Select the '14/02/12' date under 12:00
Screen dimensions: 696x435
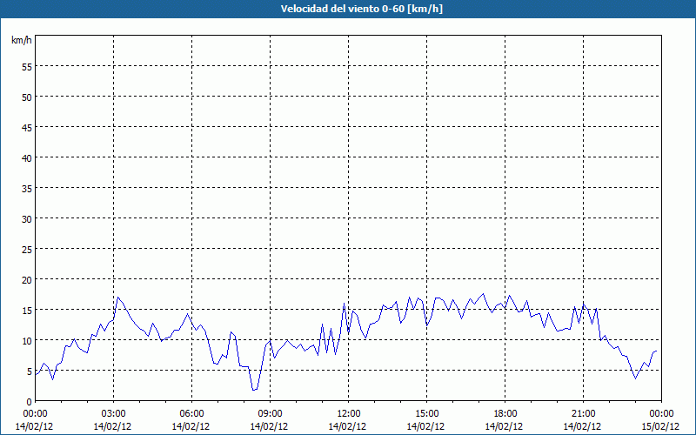coord(347,426)
